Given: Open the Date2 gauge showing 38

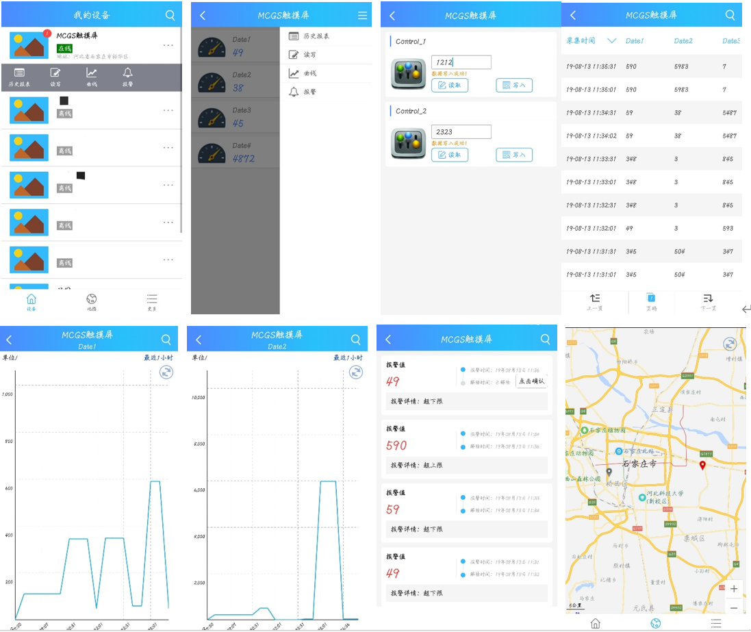Looking at the screenshot, I should coord(236,81).
